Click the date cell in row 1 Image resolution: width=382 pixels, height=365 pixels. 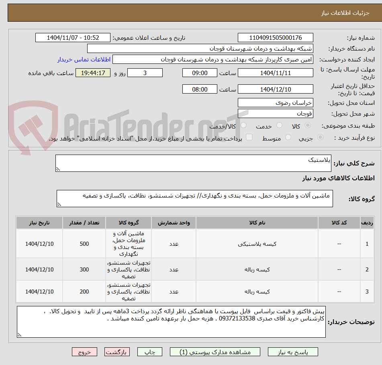point(39,243)
